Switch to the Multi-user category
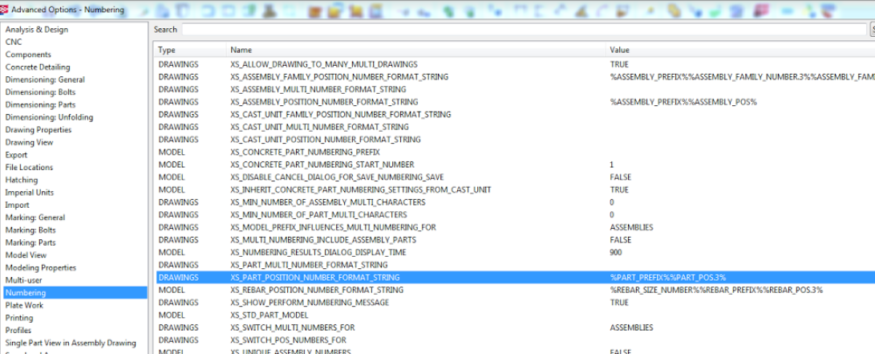This screenshot has height=354, width=875. coord(24,280)
